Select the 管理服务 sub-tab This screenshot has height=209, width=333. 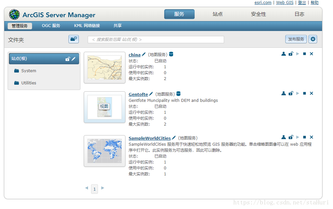tap(20, 26)
